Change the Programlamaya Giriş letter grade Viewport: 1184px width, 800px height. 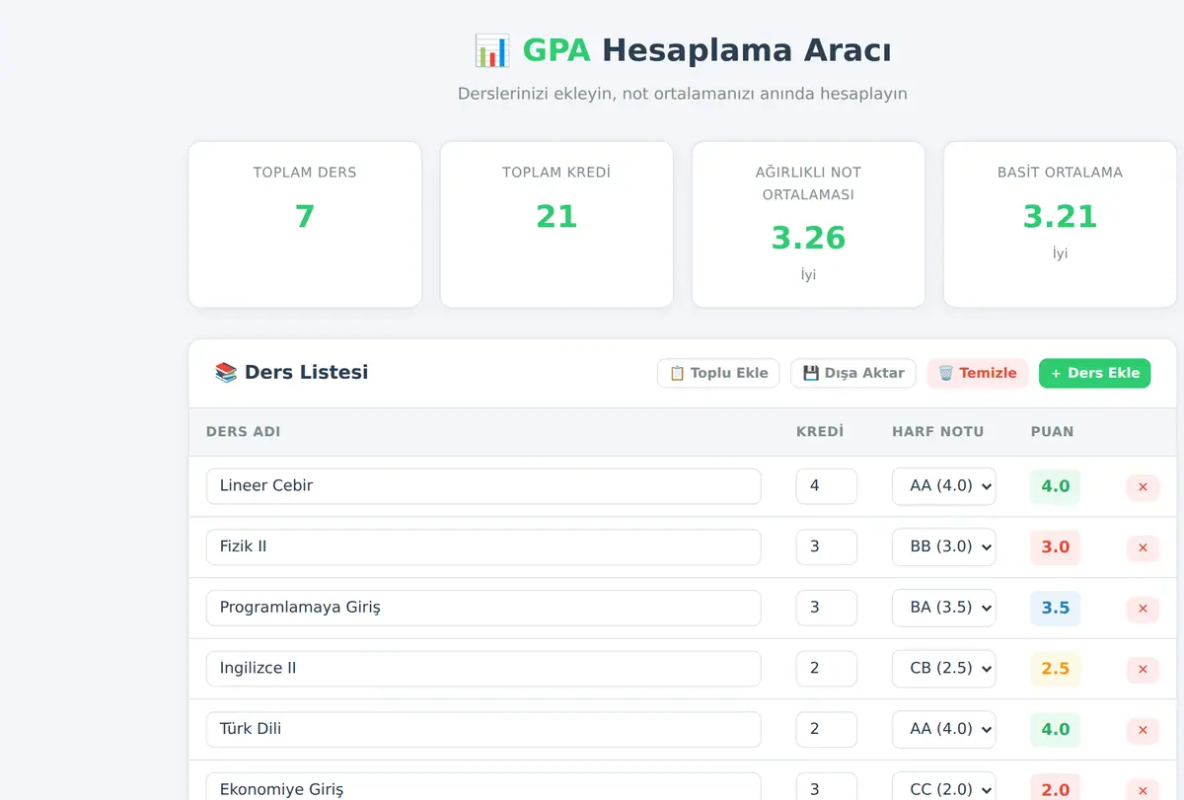(x=943, y=608)
